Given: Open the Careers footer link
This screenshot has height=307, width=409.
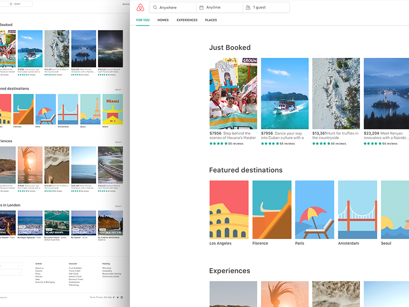Looking at the screenshot, I should tap(39, 271).
